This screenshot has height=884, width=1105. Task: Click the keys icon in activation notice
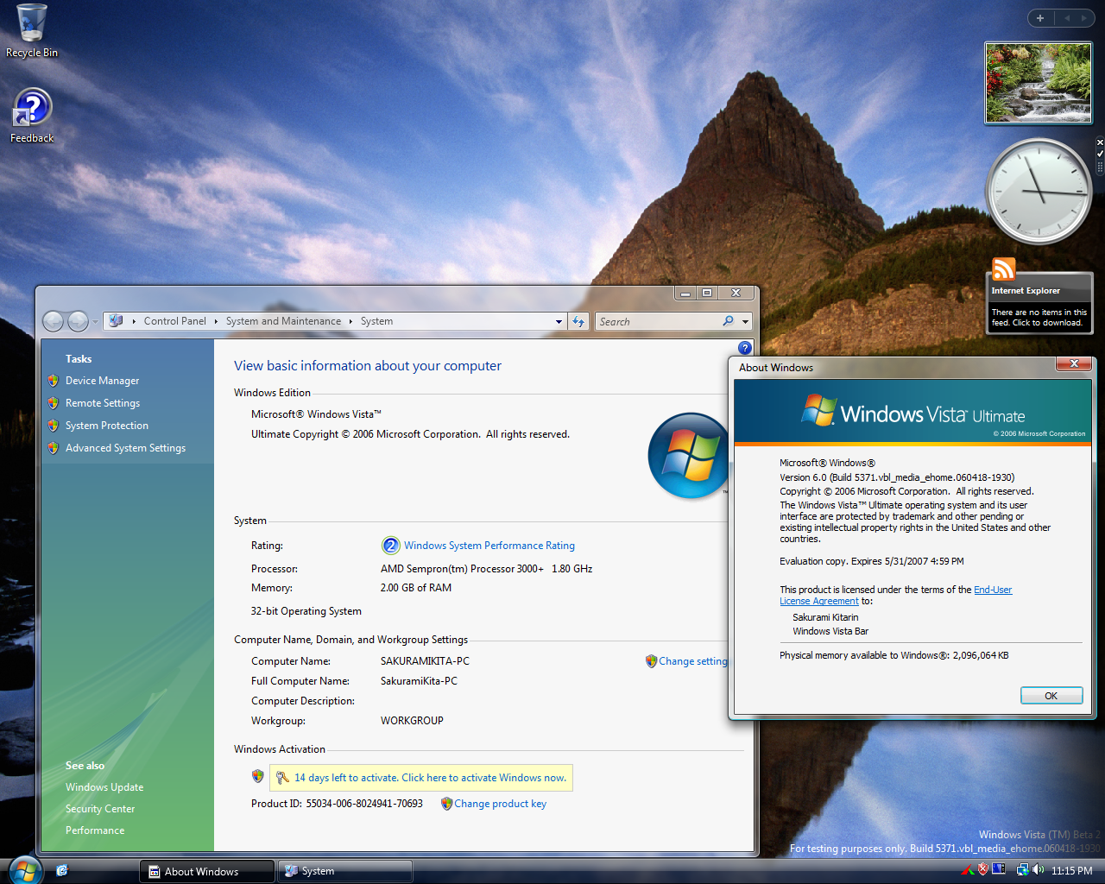pos(282,778)
